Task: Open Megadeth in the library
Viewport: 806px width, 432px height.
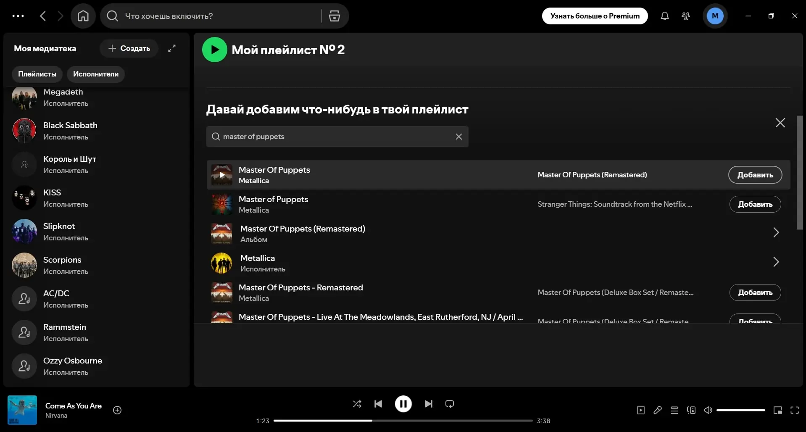Action: coord(97,97)
